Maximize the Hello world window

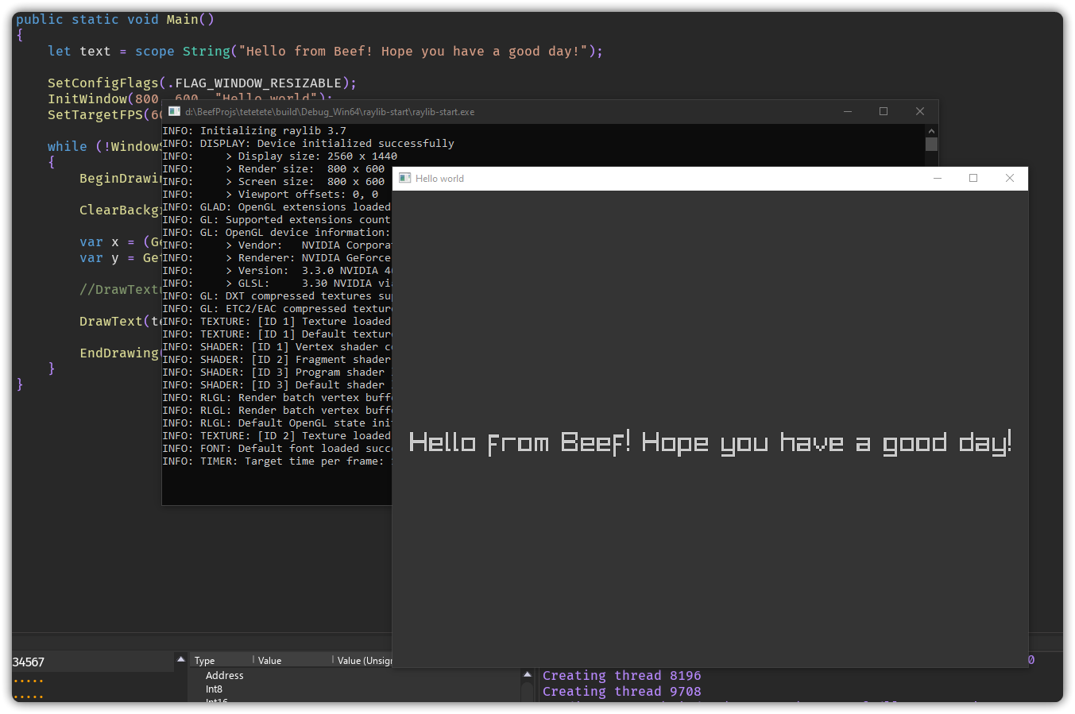973,178
